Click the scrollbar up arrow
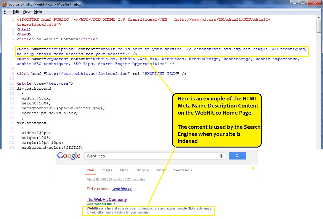The height and width of the screenshot is (219, 323). (319, 18)
